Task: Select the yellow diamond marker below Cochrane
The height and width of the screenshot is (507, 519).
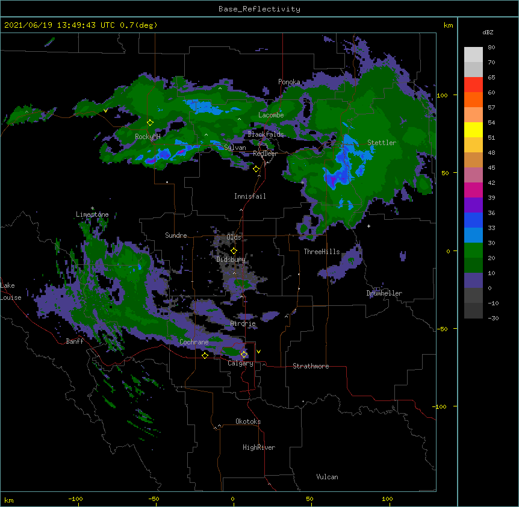Action: (x=205, y=355)
